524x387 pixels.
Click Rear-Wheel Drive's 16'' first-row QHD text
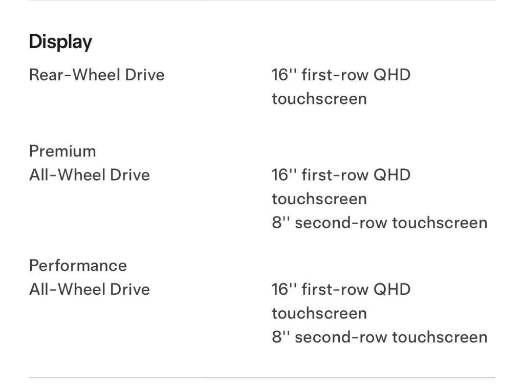(x=341, y=75)
